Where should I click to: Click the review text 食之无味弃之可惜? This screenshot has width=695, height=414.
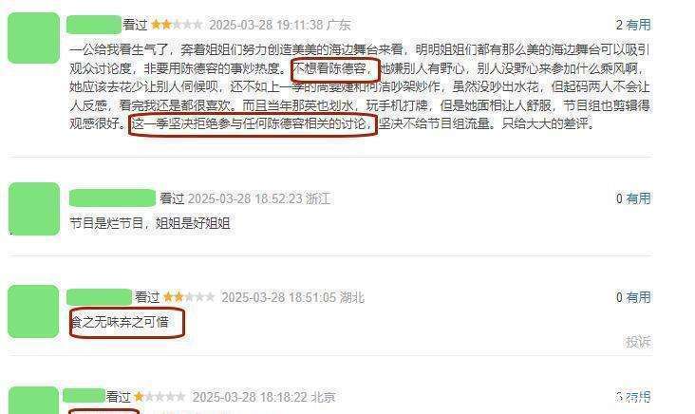[x=120, y=322]
